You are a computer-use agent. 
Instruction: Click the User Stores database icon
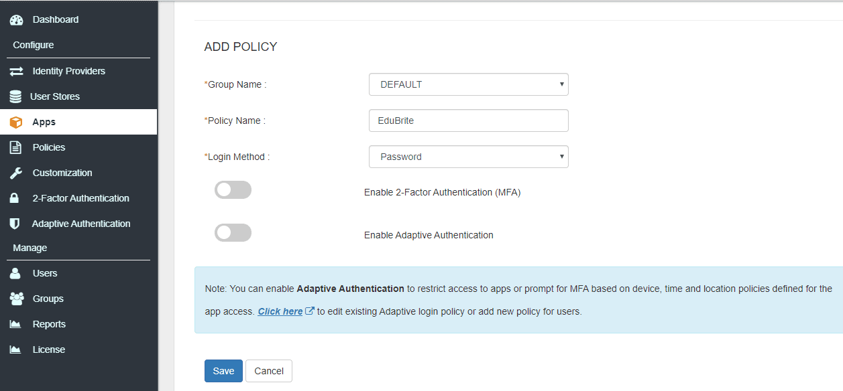[x=15, y=96]
